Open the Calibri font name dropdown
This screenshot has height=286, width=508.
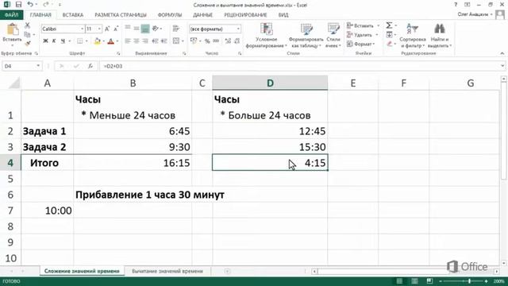(82, 29)
